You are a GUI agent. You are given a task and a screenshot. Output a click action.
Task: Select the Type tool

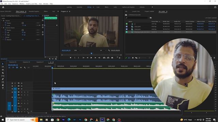point(3,88)
